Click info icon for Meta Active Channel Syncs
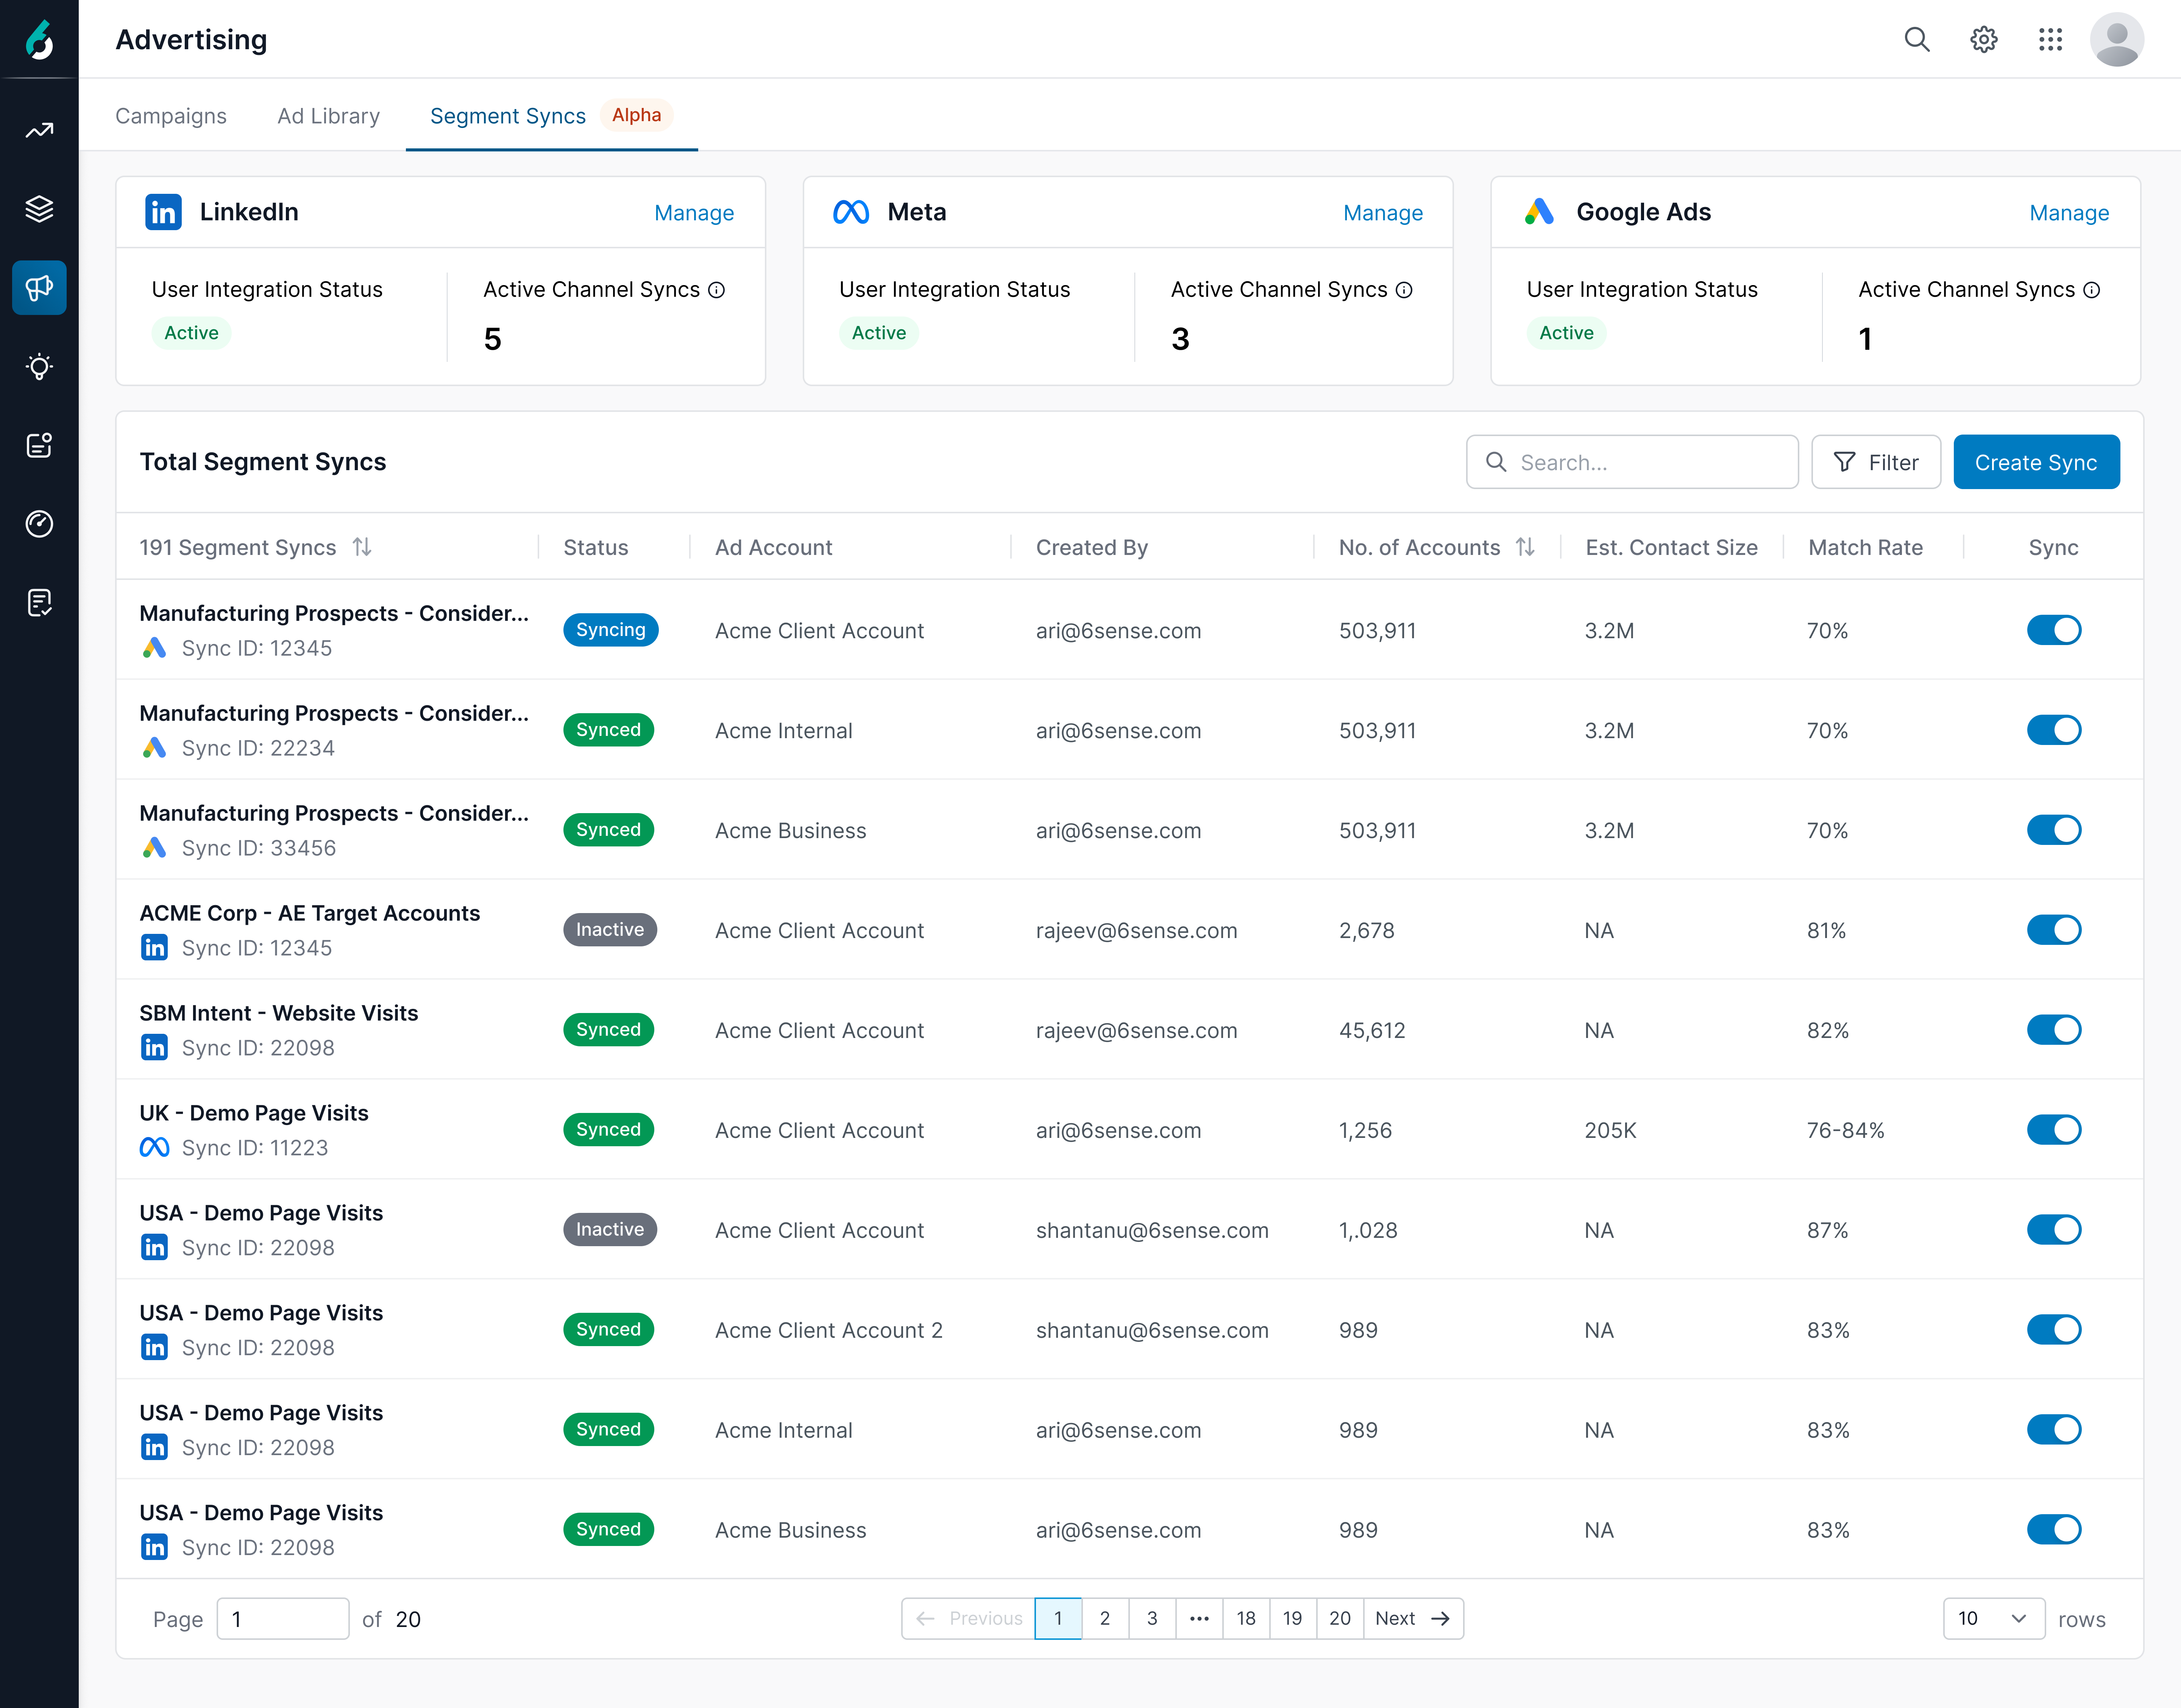Screen dimensions: 2181x1708 (1404, 290)
